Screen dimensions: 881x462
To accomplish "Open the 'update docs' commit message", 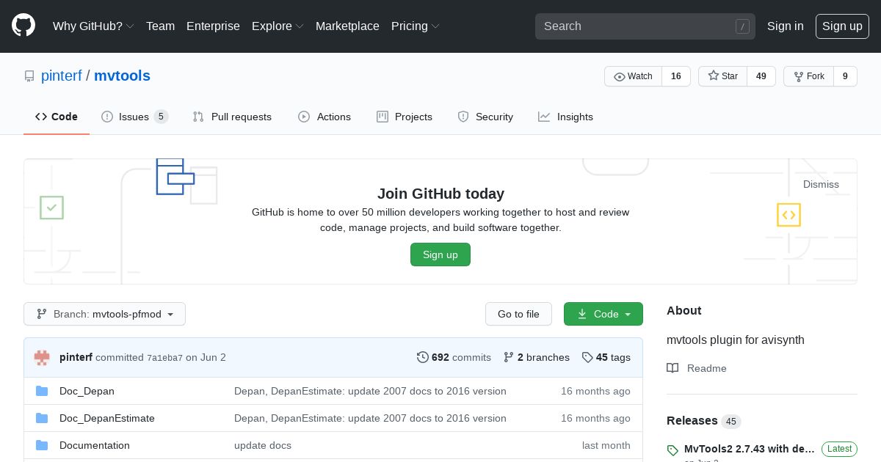I will point(263,445).
